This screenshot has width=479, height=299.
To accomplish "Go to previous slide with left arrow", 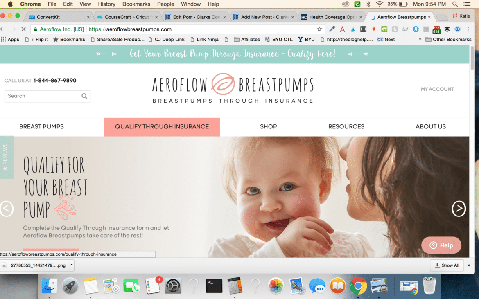I will pyautogui.click(x=6, y=209).
